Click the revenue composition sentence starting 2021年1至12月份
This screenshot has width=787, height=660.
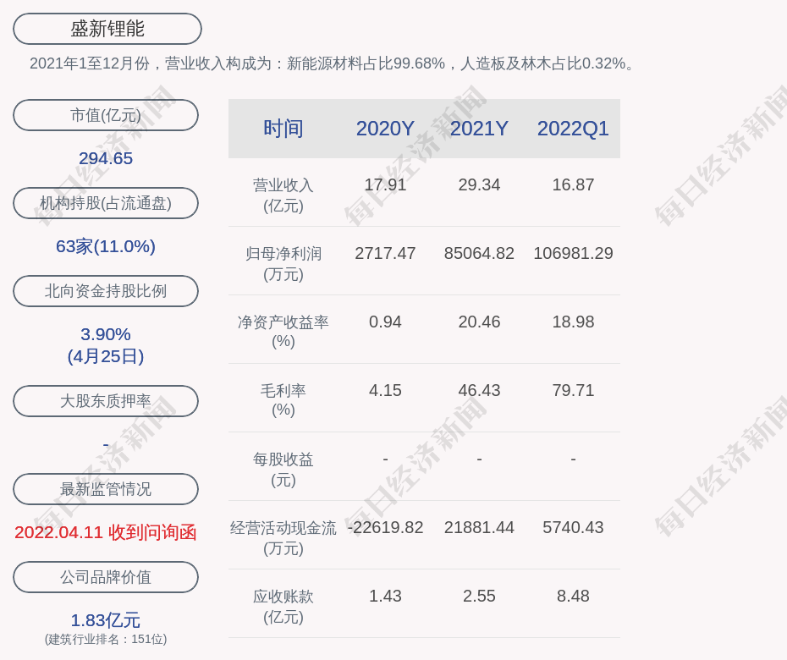point(333,63)
